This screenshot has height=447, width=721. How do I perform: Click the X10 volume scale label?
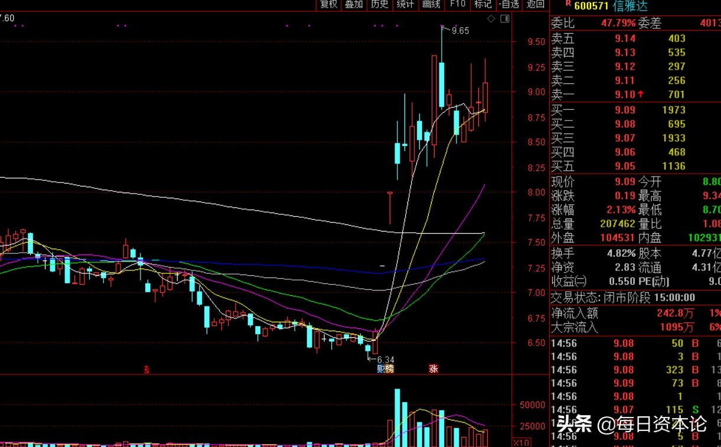coord(521,442)
